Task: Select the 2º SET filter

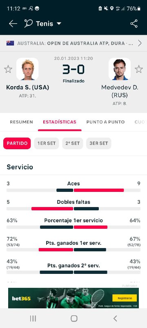Action: (73, 143)
